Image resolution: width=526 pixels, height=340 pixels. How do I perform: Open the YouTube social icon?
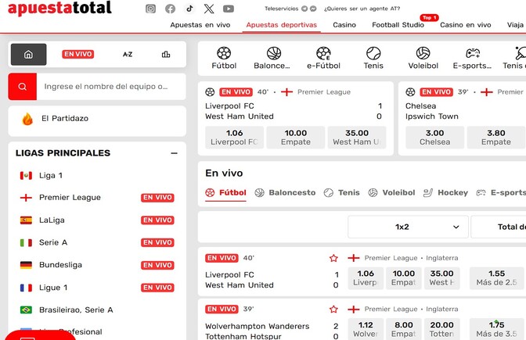pos(229,9)
